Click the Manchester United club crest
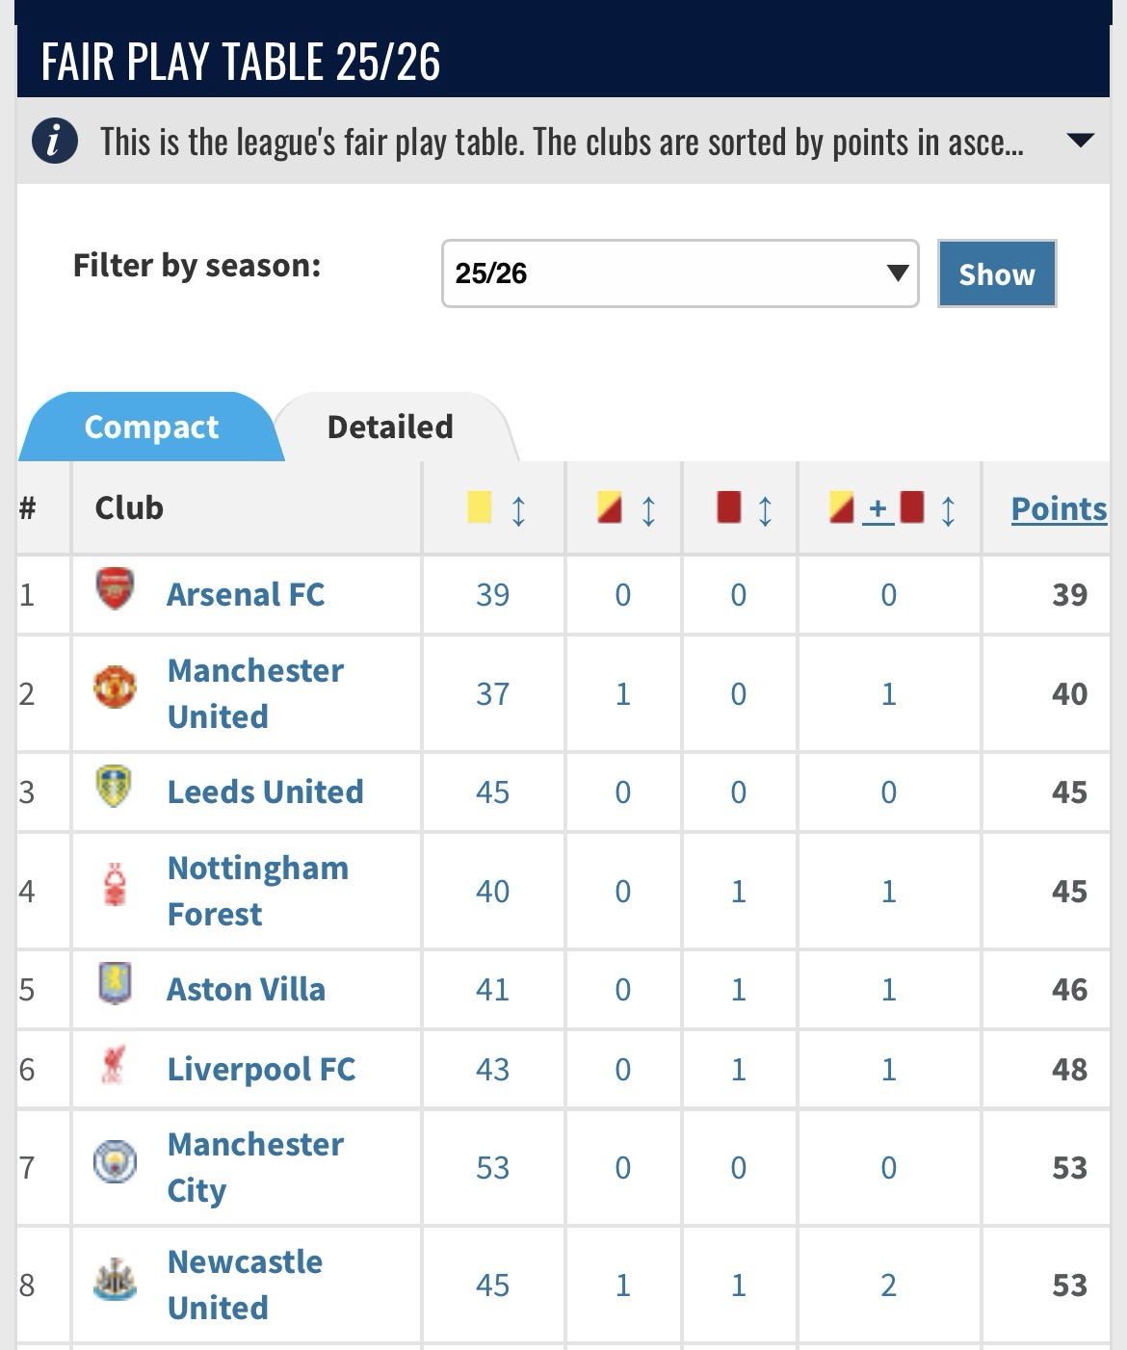 coord(115,688)
